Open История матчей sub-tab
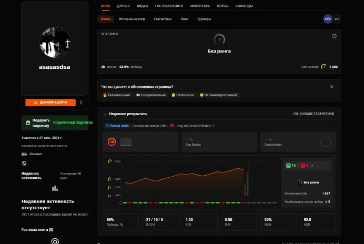The image size is (364, 244). (x=132, y=19)
